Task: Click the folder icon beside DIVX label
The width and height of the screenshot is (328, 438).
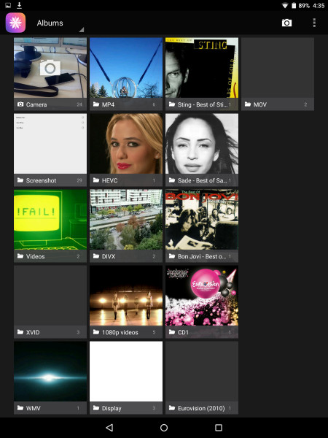Action: click(96, 256)
